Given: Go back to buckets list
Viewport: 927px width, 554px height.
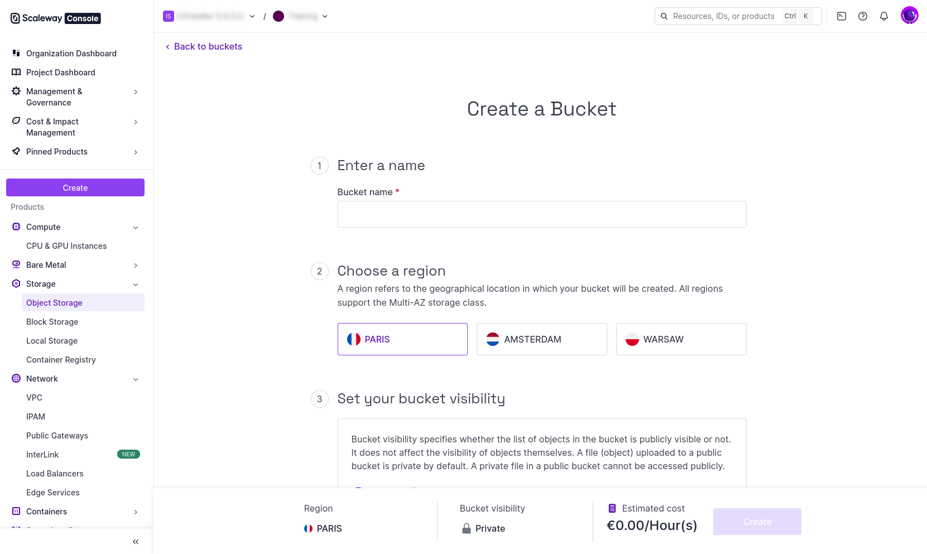Looking at the screenshot, I should [x=204, y=46].
